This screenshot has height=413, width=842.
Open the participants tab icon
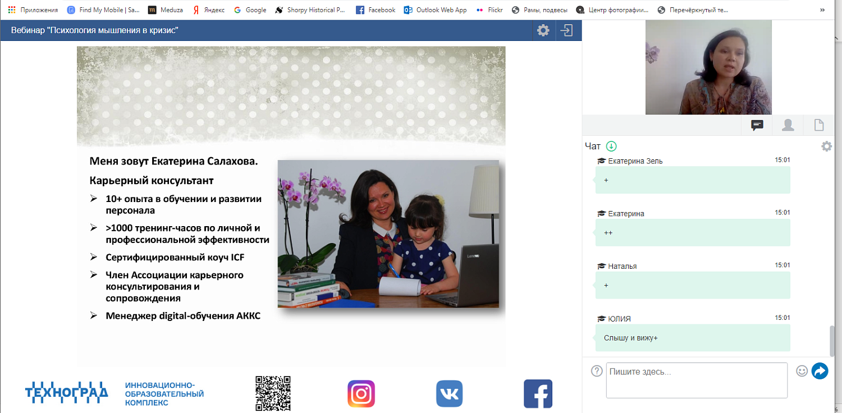pyautogui.click(x=788, y=125)
